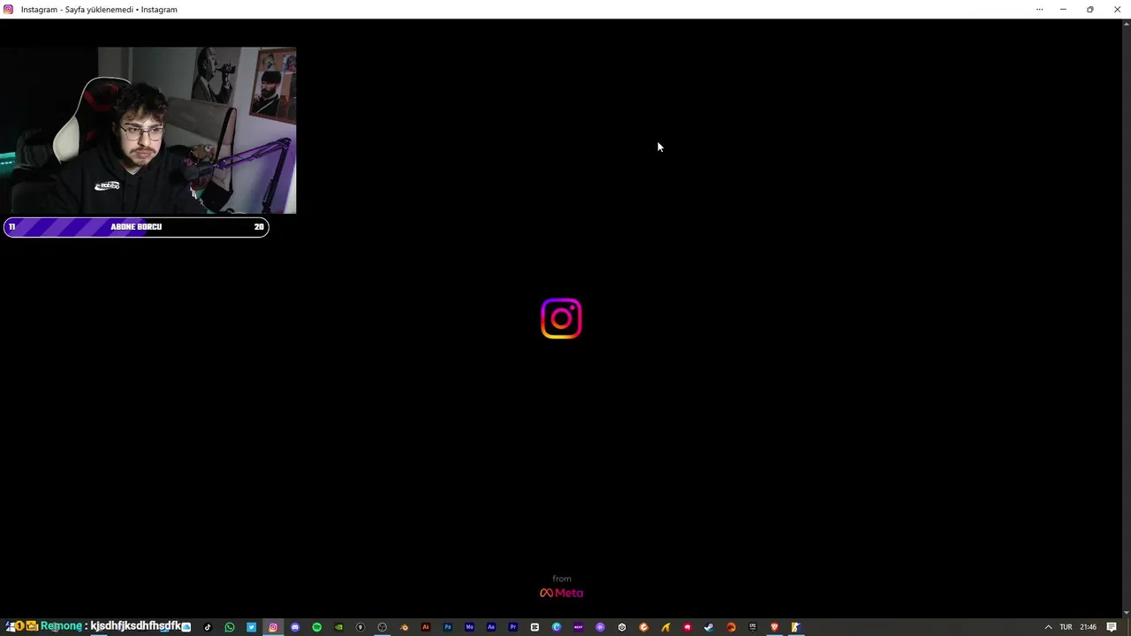This screenshot has width=1131, height=636.
Task: Launch the Twitter taskbar app
Action: [252, 627]
